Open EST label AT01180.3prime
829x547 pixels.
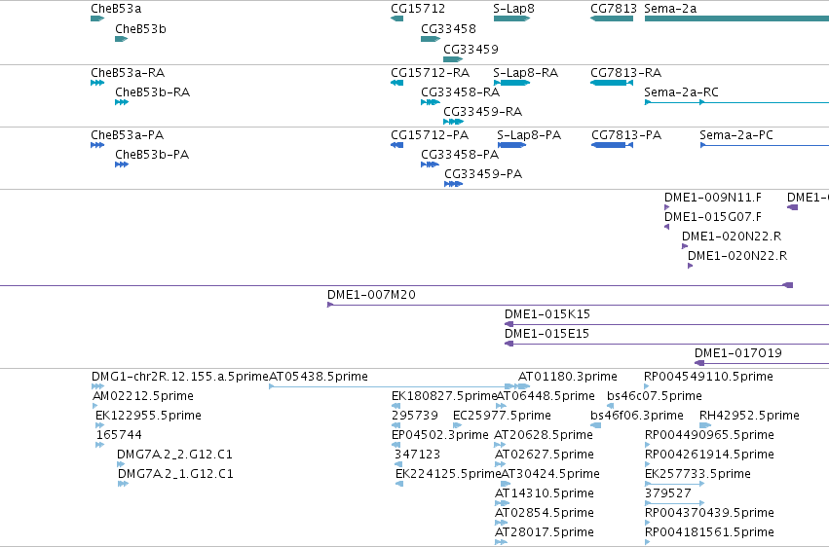(x=567, y=377)
